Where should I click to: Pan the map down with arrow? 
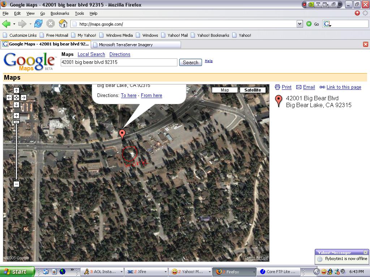16,105
